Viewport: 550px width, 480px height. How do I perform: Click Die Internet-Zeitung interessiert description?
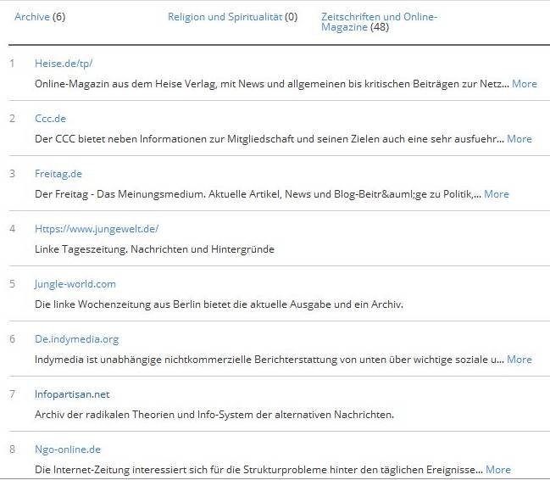pyautogui.click(x=258, y=470)
